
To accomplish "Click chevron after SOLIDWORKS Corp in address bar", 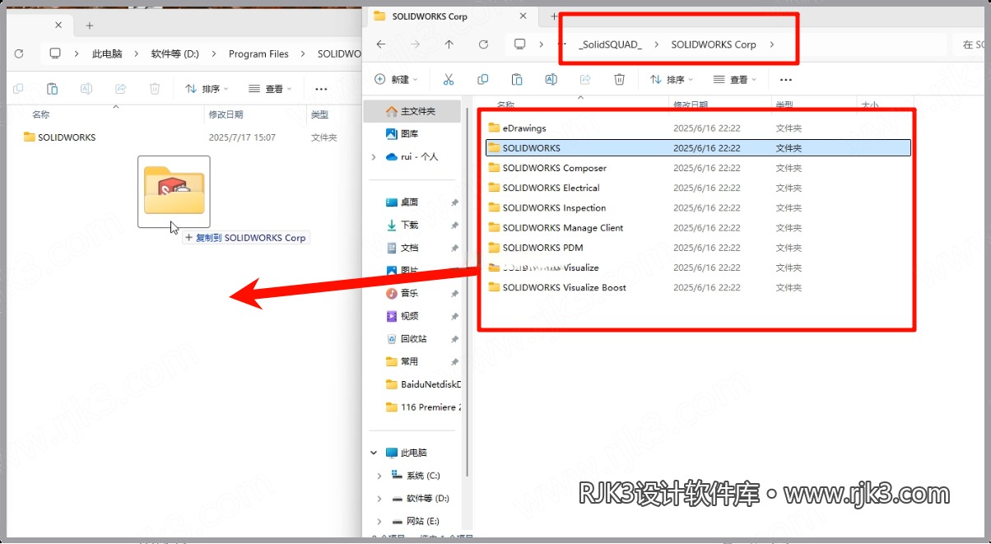I will coord(772,44).
